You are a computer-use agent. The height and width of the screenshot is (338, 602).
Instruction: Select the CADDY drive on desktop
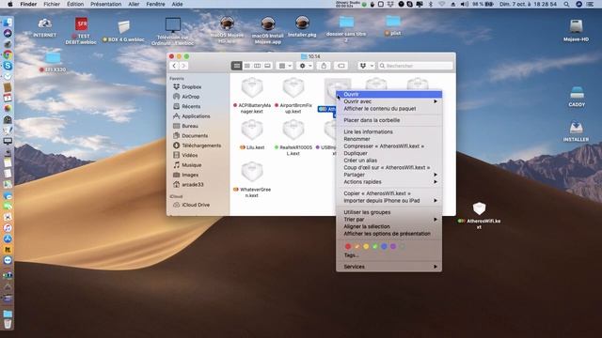pos(577,93)
